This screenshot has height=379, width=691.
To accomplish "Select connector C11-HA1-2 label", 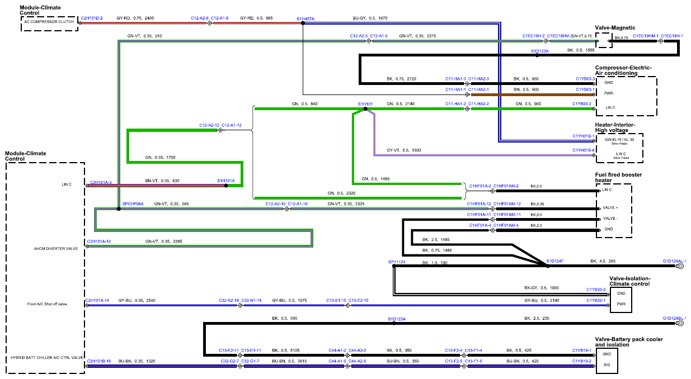I will [x=456, y=104].
